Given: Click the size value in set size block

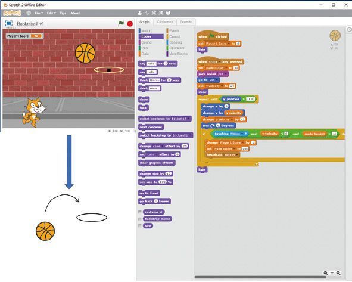Looking at the screenshot, I should 163,182.
